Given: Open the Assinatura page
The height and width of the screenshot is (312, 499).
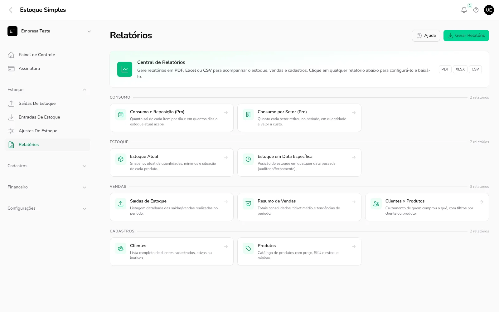Looking at the screenshot, I should [x=47, y=69].
